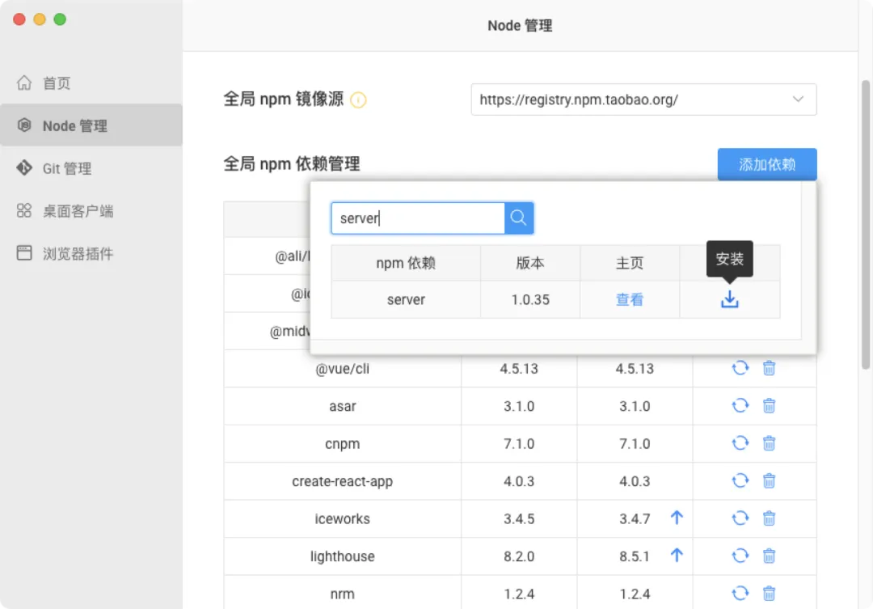Click lighthouse current version 8.2.0

point(519,556)
